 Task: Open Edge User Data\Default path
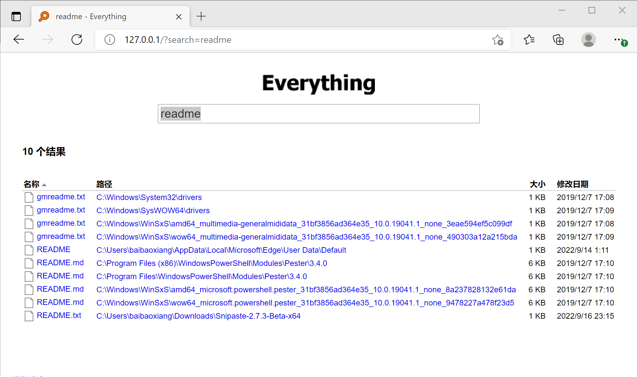pos(221,250)
